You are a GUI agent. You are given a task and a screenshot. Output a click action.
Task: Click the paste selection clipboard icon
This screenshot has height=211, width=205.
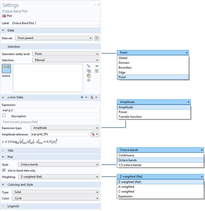point(89,76)
